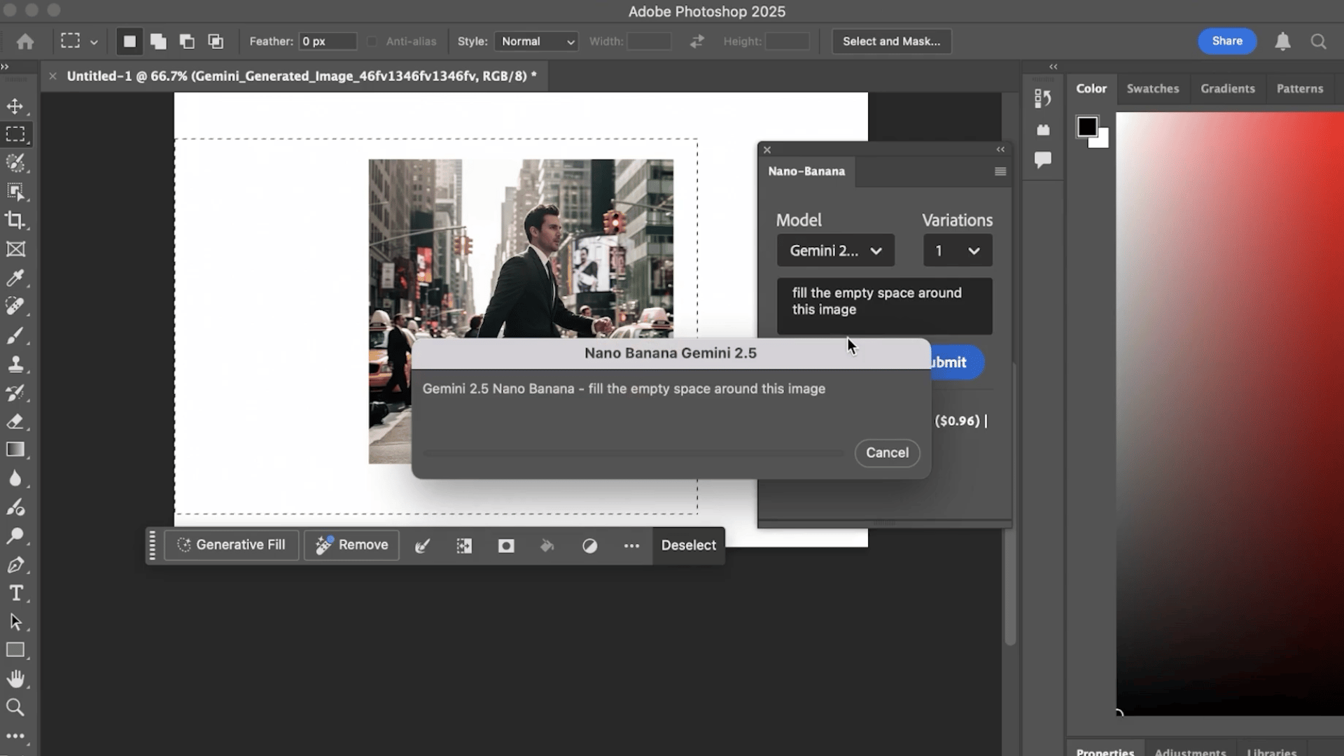Select the Object Selection tool
The height and width of the screenshot is (756, 1344).
[x=15, y=191]
